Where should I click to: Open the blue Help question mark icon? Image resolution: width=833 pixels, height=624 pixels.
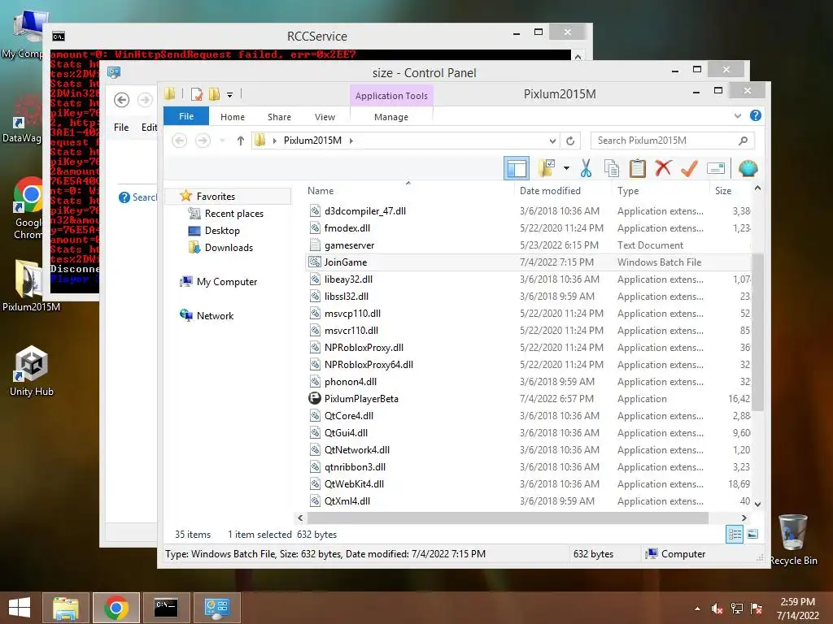tap(756, 115)
